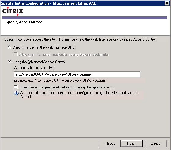The image size is (171, 150).
Task: Click the "Authentication service URL:" label
Action: [35, 68]
